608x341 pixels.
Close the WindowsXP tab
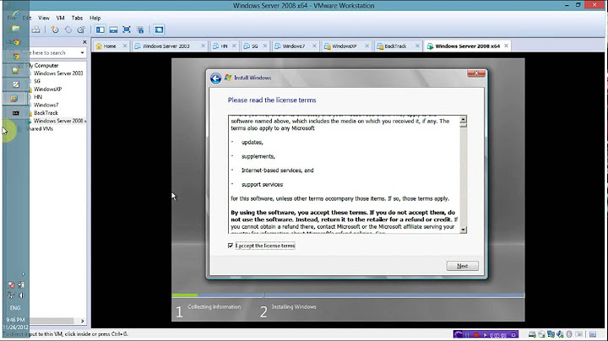(366, 46)
